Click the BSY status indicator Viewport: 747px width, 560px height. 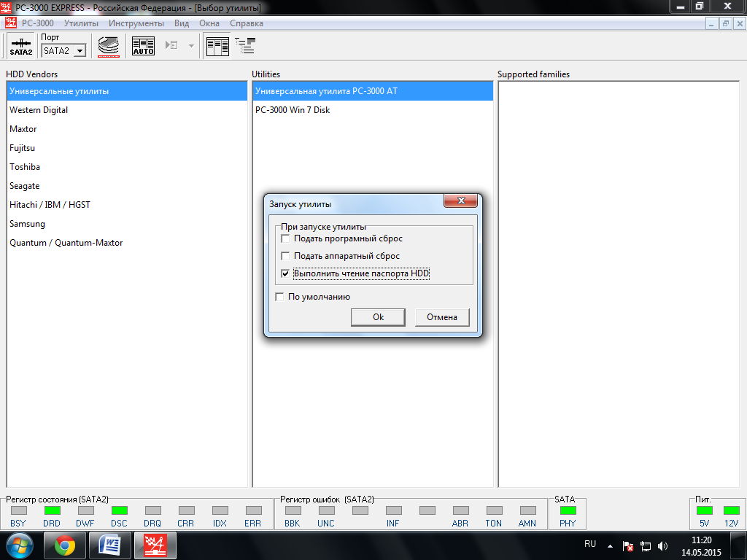18,510
